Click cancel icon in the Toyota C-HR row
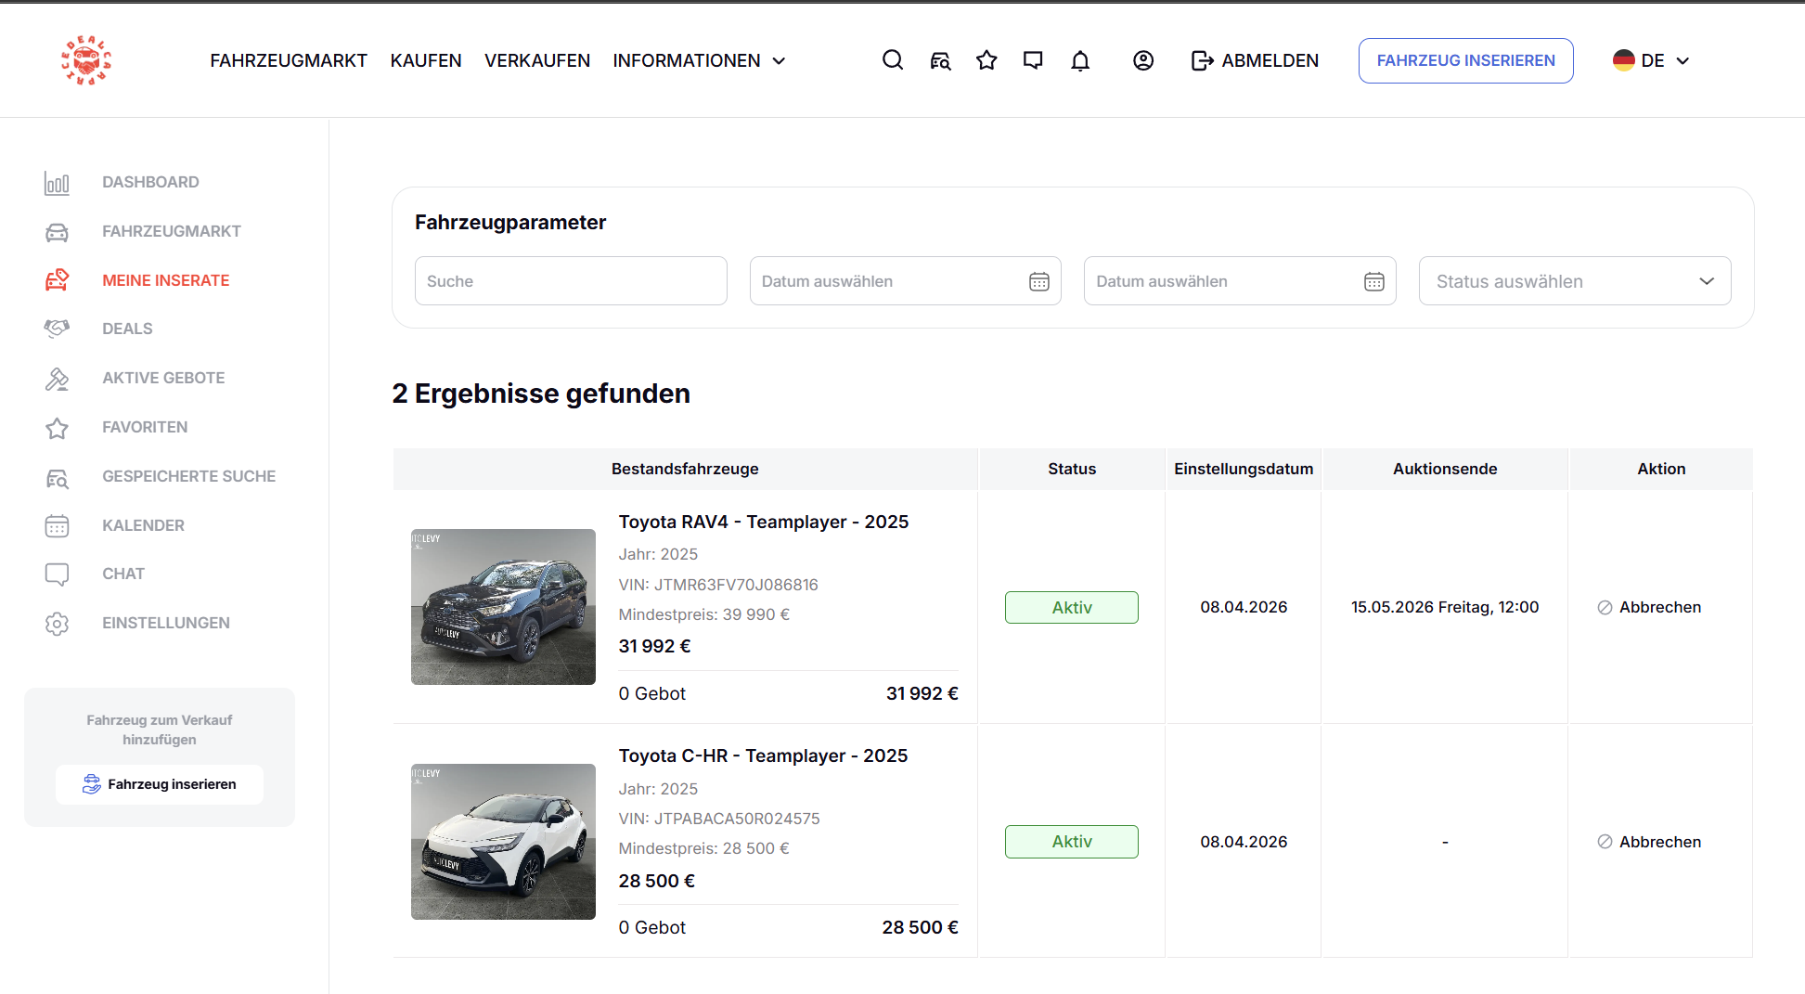This screenshot has height=994, width=1805. point(1605,842)
